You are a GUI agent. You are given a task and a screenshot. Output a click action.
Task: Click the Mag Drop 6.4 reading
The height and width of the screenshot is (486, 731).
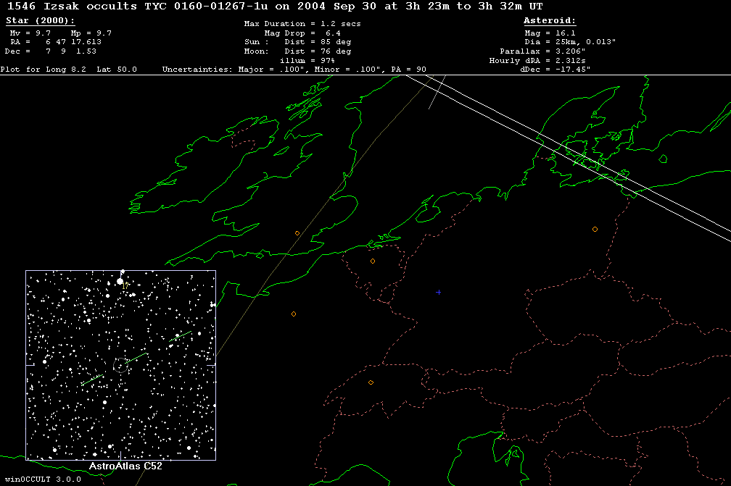[302, 33]
